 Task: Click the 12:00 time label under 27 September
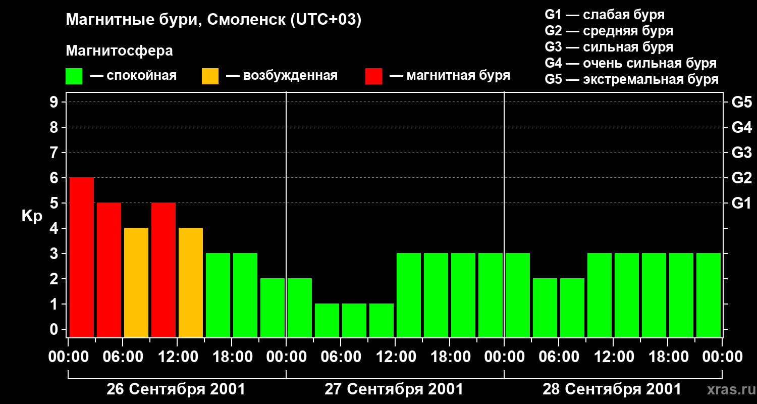[395, 357]
